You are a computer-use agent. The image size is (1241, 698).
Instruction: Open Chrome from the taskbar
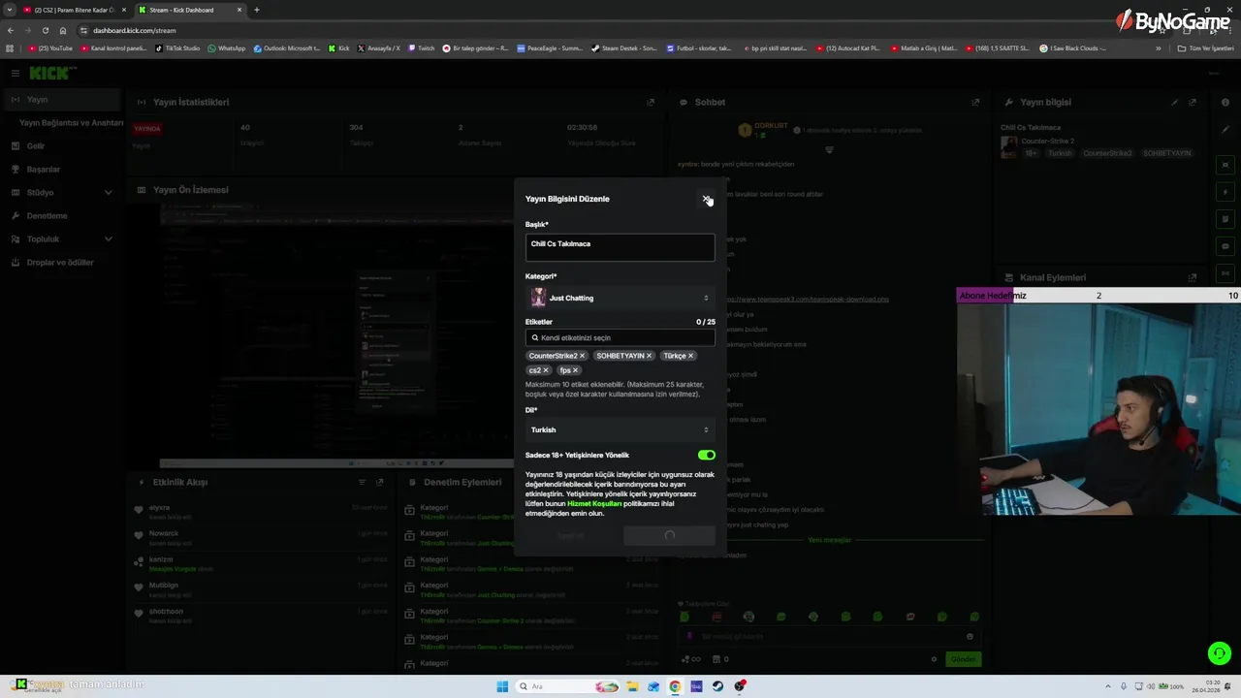[675, 686]
